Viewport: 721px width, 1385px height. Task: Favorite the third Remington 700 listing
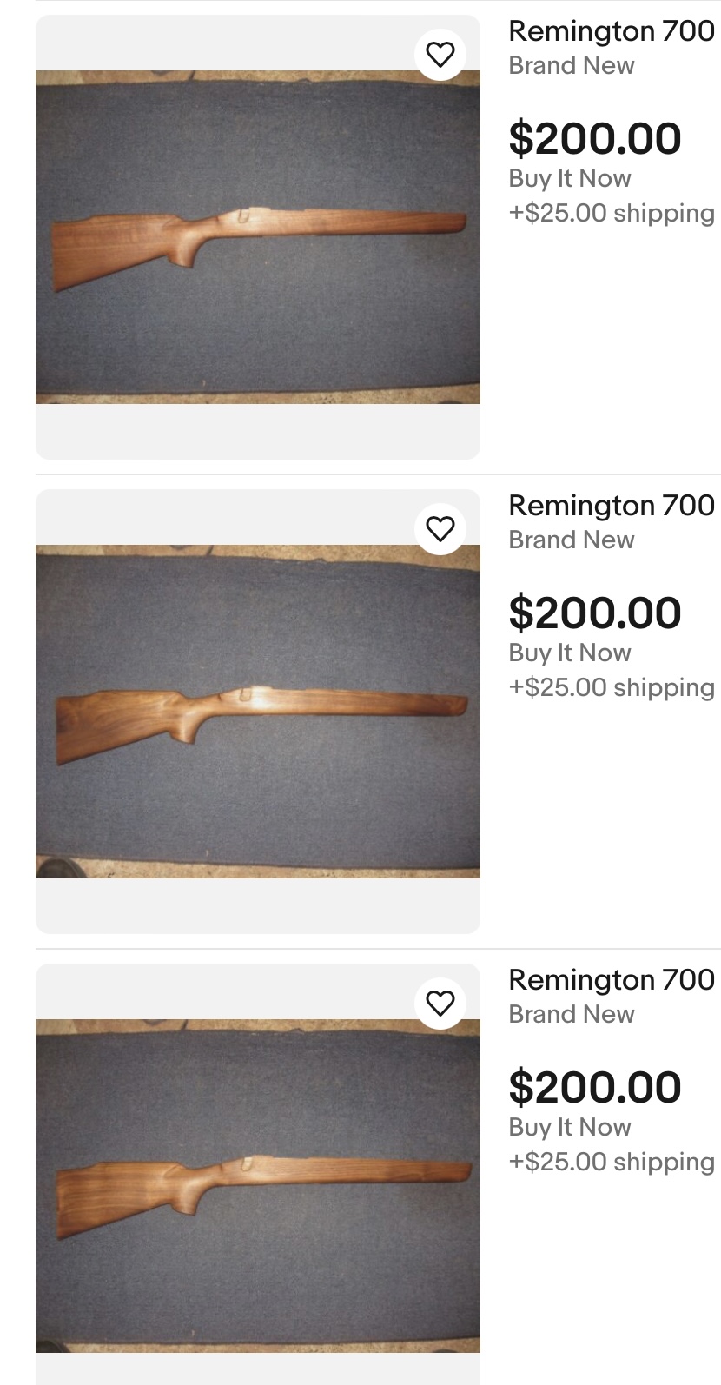[x=440, y=1003]
